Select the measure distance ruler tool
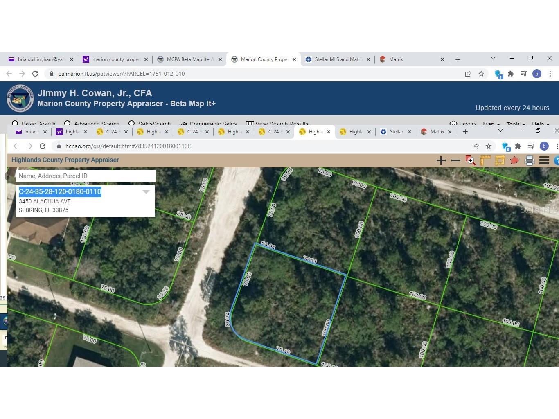This screenshot has width=559, height=419. [485, 160]
